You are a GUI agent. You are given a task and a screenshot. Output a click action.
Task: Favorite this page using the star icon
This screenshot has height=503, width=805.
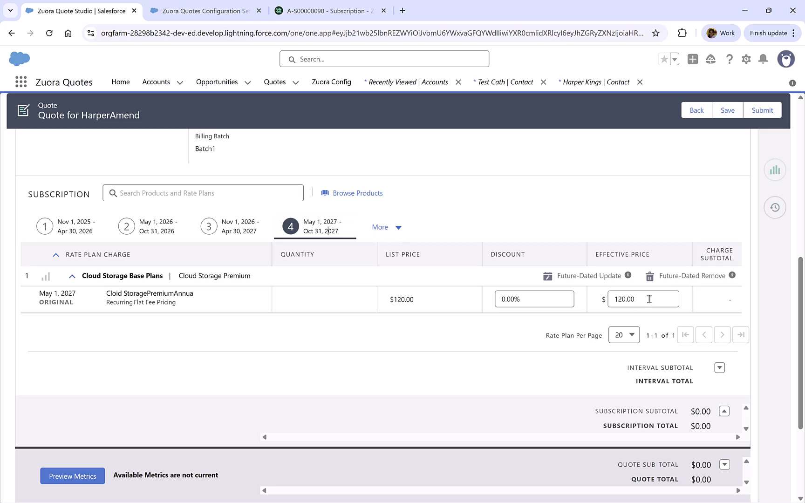(663, 59)
